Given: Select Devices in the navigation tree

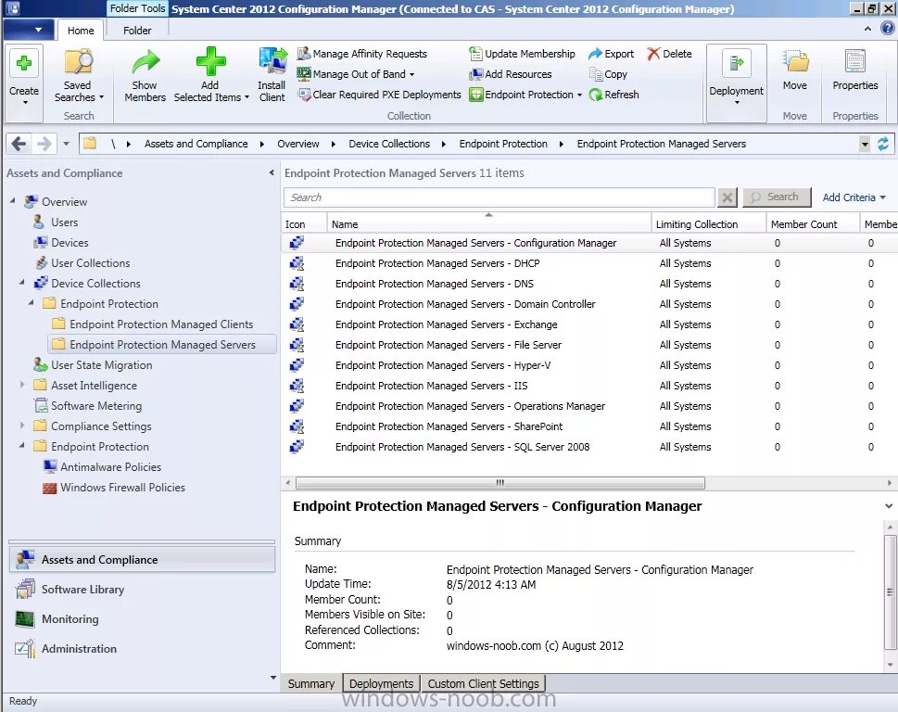Looking at the screenshot, I should (x=70, y=243).
